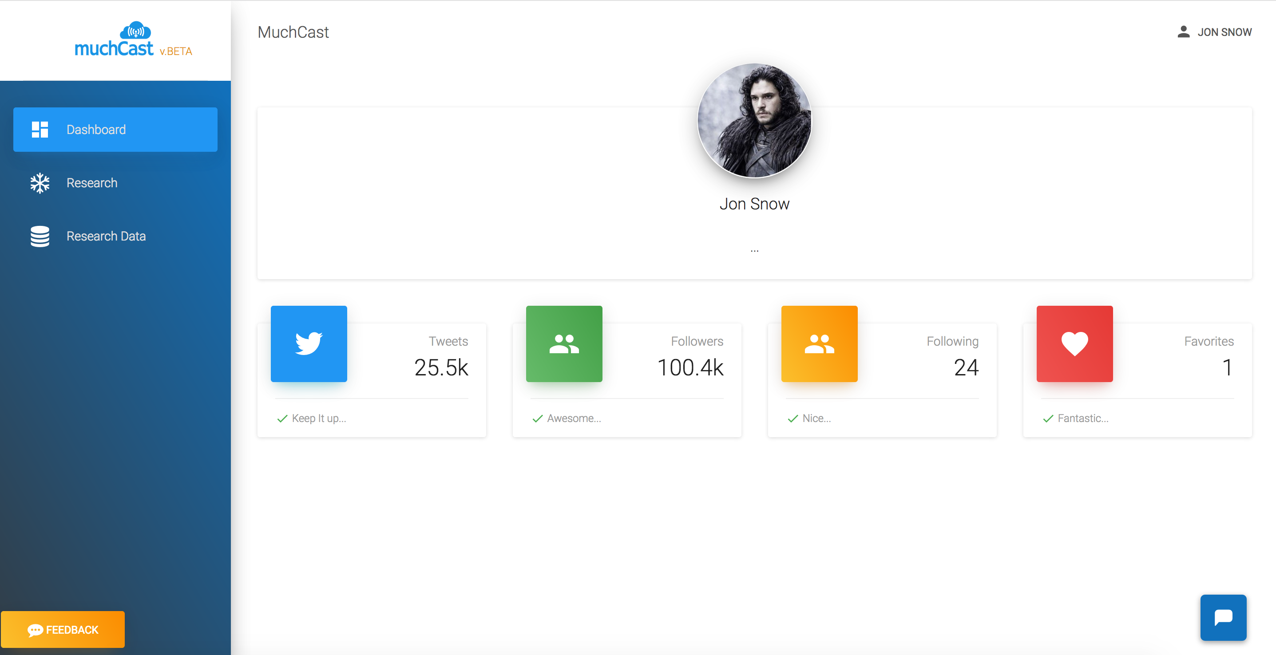
Task: Click the 100.4k followers count
Action: 690,367
